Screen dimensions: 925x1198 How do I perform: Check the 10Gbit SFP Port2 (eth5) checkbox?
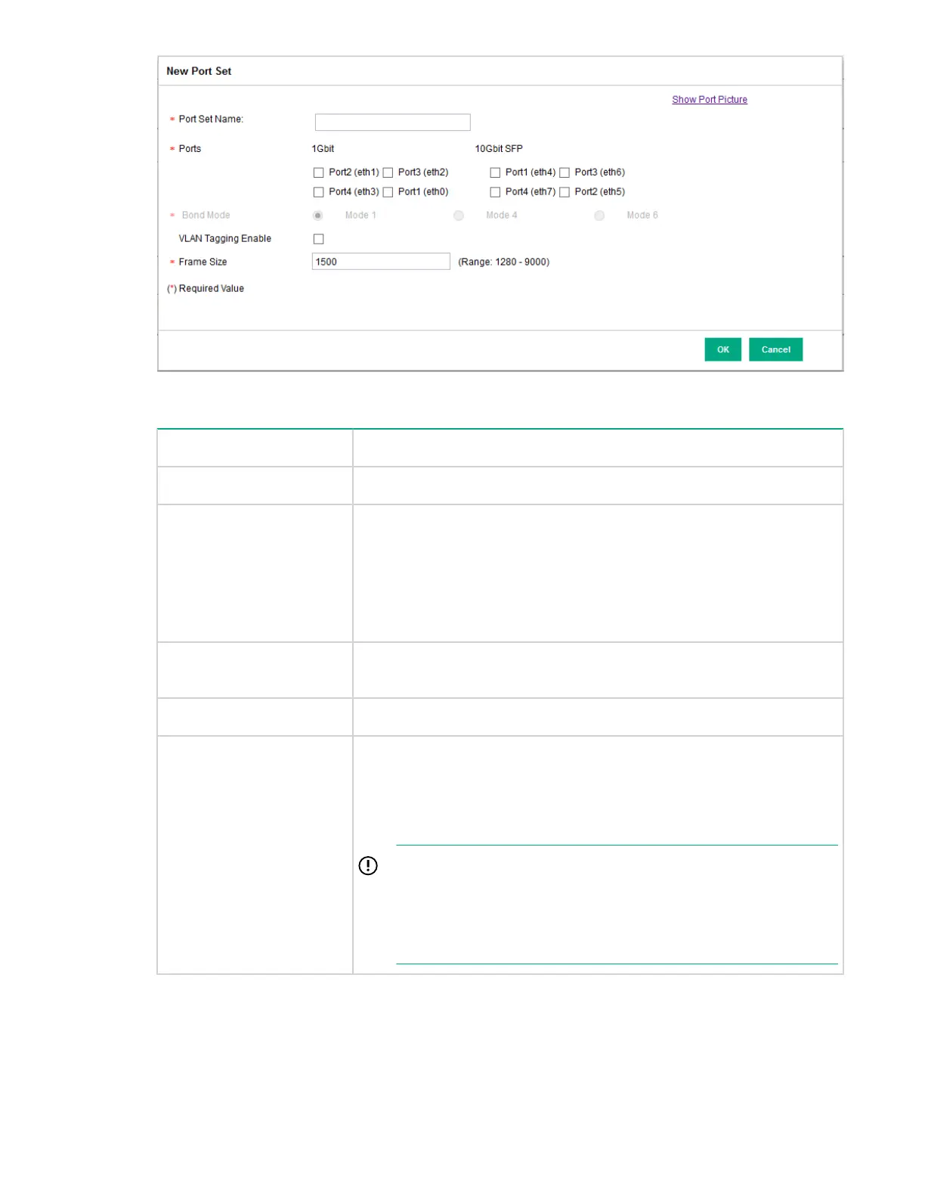pyautogui.click(x=565, y=193)
